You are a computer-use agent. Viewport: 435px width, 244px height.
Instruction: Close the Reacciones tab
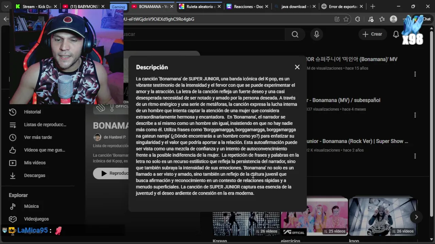click(266, 6)
